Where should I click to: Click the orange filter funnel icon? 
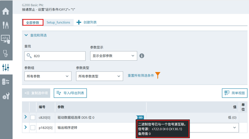click(x=158, y=75)
